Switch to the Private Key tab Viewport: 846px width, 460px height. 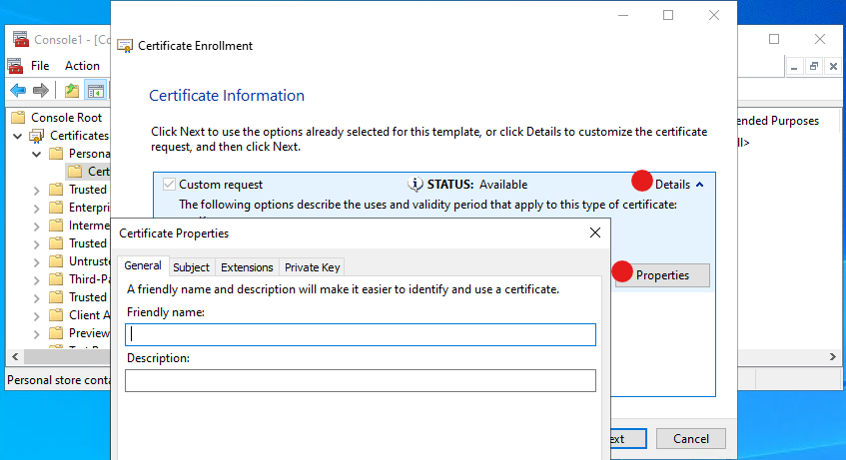pos(312,267)
